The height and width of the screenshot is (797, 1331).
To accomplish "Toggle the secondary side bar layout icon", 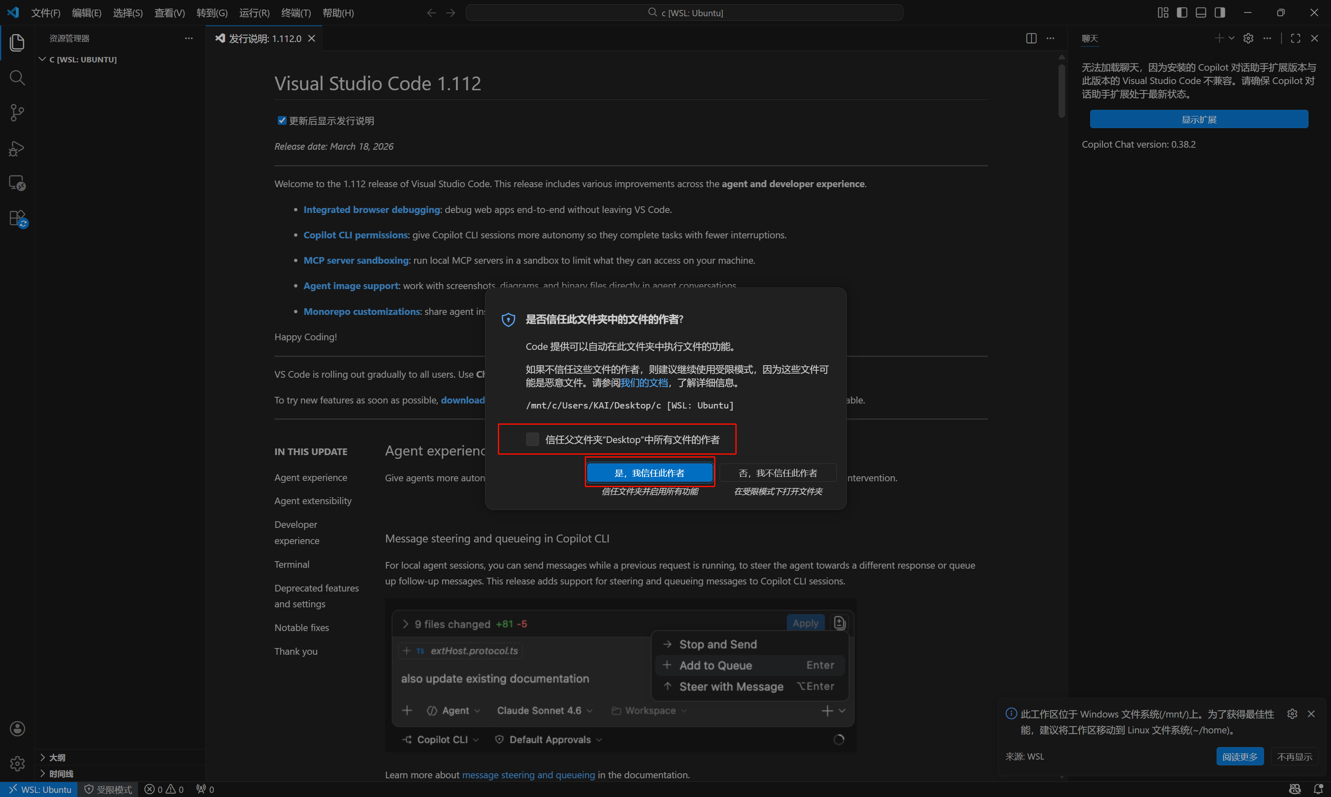I will click(1220, 12).
